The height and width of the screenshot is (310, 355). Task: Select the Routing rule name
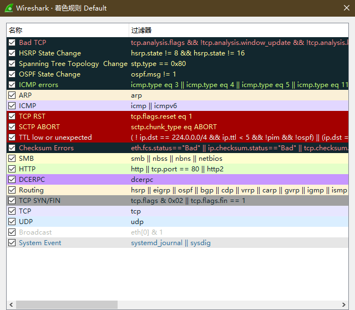31,190
